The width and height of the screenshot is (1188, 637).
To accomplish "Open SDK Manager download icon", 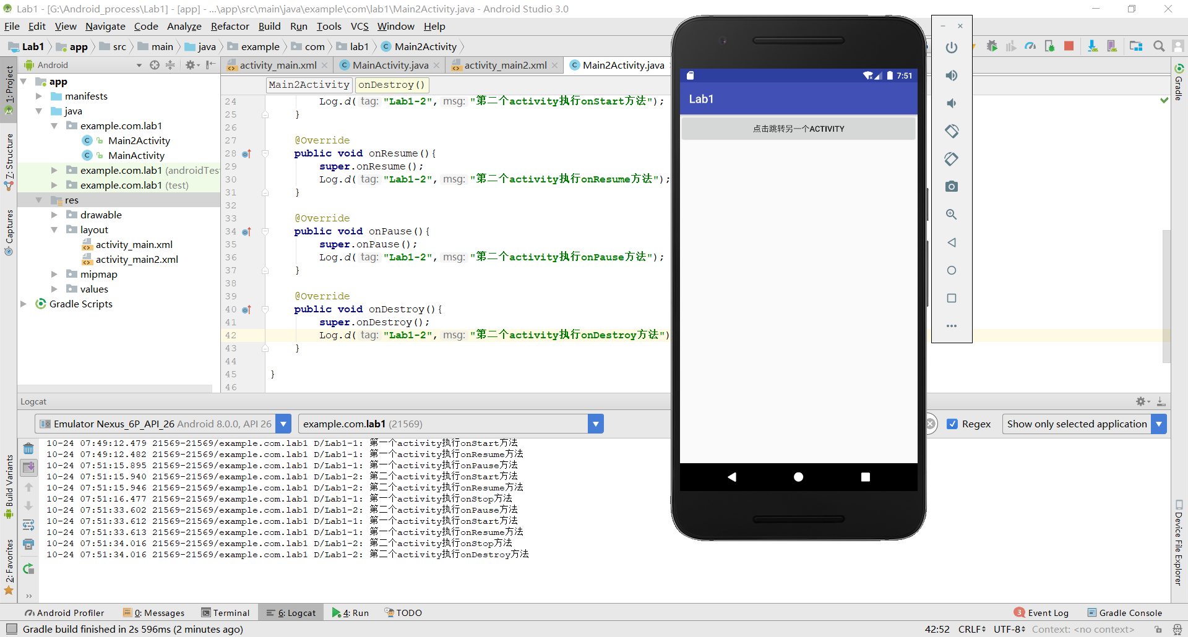I will point(1093,46).
